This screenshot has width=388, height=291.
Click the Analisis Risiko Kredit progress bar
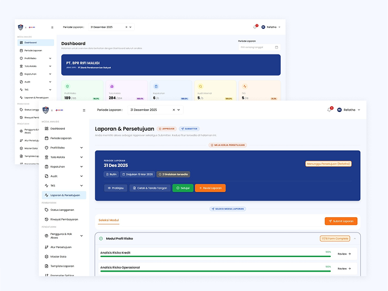pyautogui.click(x=215, y=256)
